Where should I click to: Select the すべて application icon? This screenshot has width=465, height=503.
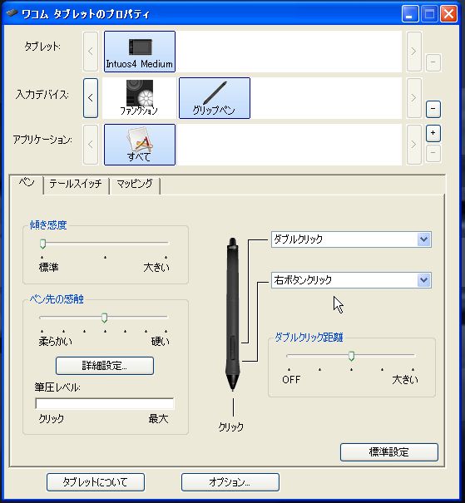pyautogui.click(x=140, y=145)
